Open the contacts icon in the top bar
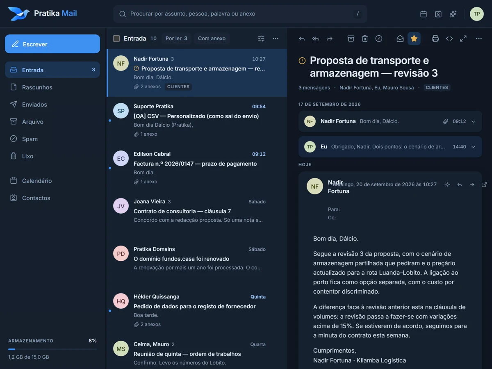 point(438,14)
